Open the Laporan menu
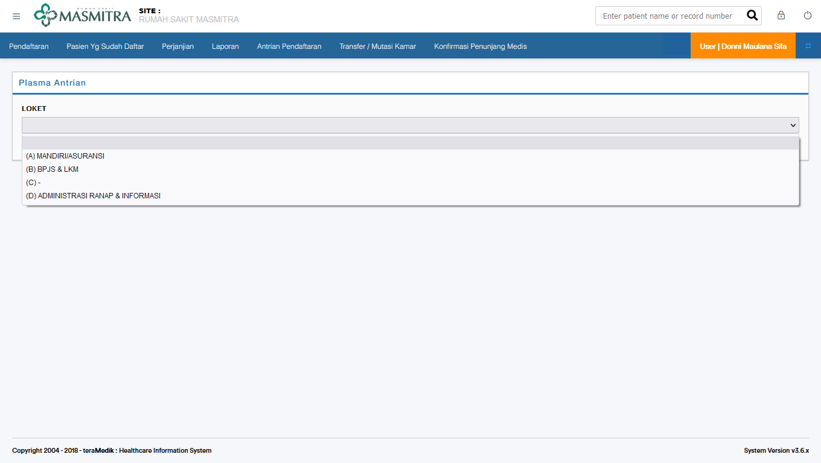 tap(225, 46)
